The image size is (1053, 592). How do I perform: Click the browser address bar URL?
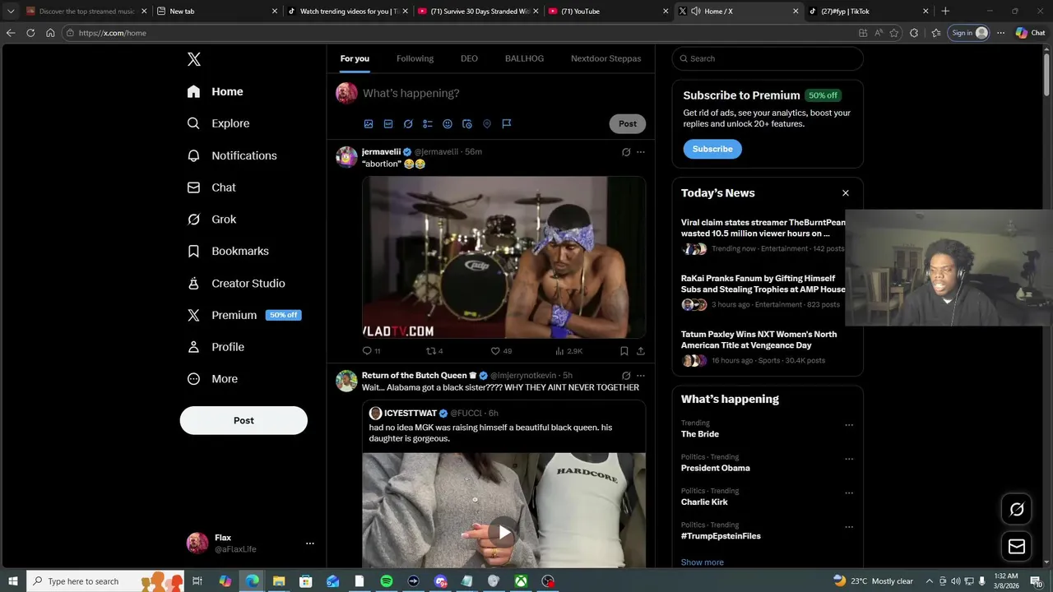(x=113, y=33)
